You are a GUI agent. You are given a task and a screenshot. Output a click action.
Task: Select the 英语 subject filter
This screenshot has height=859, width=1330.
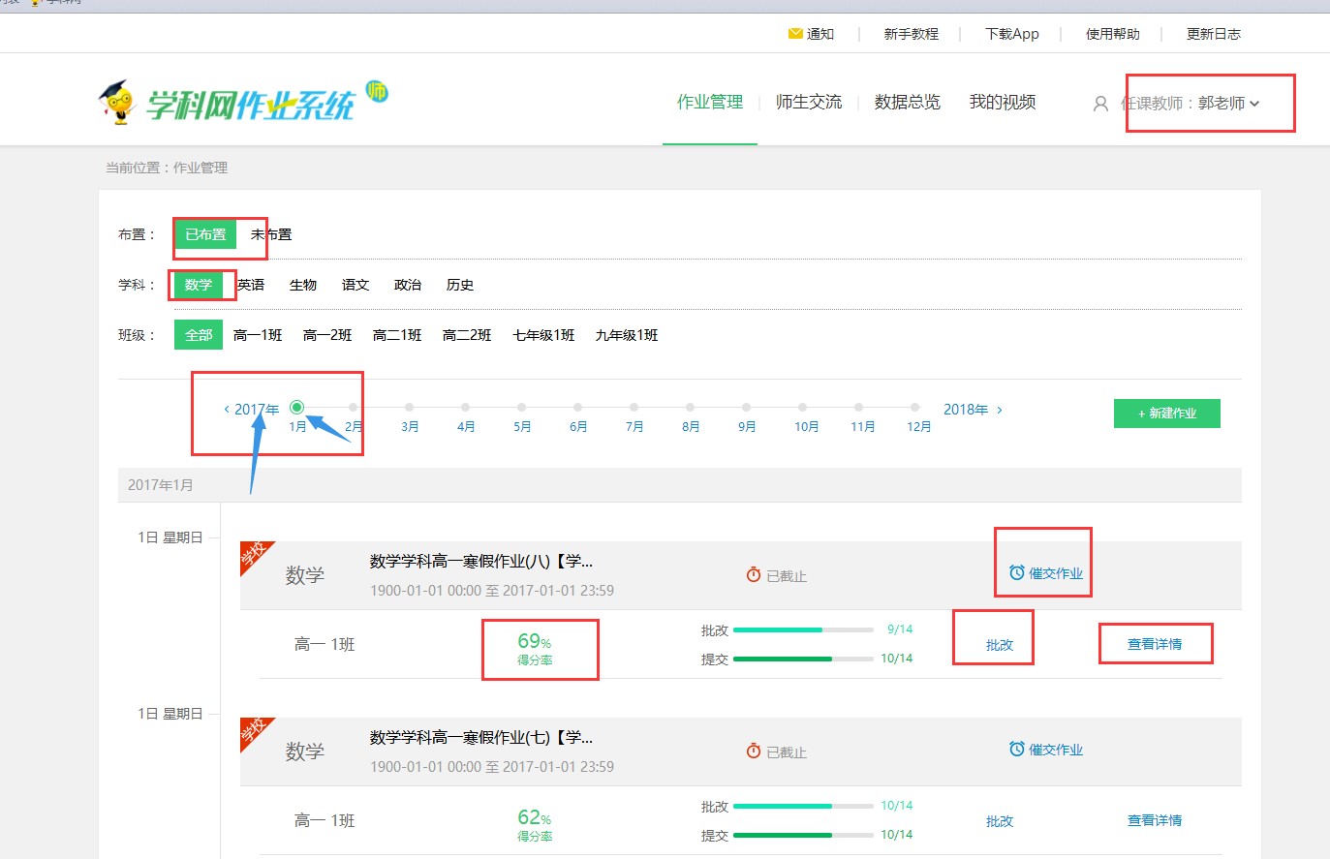[x=250, y=284]
